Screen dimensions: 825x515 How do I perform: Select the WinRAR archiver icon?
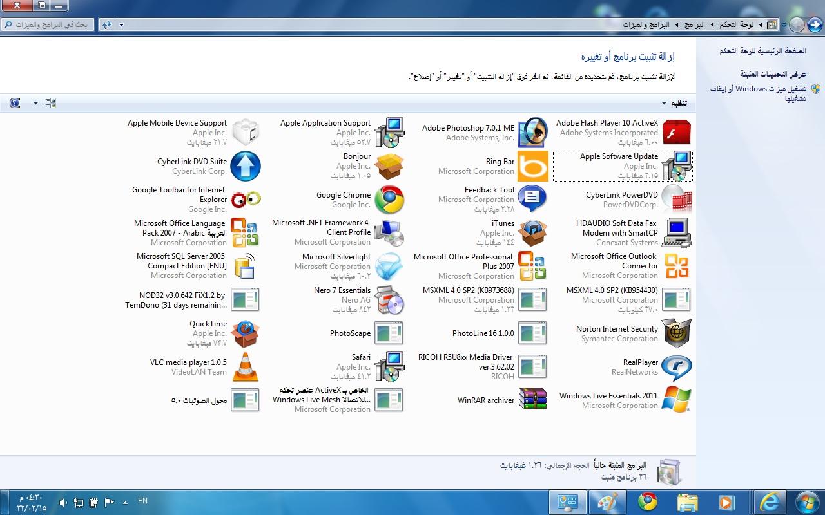click(532, 400)
